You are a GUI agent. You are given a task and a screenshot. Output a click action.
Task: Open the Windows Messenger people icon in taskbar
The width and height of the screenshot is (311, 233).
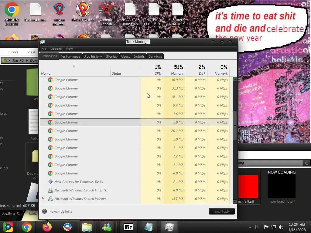point(107,227)
